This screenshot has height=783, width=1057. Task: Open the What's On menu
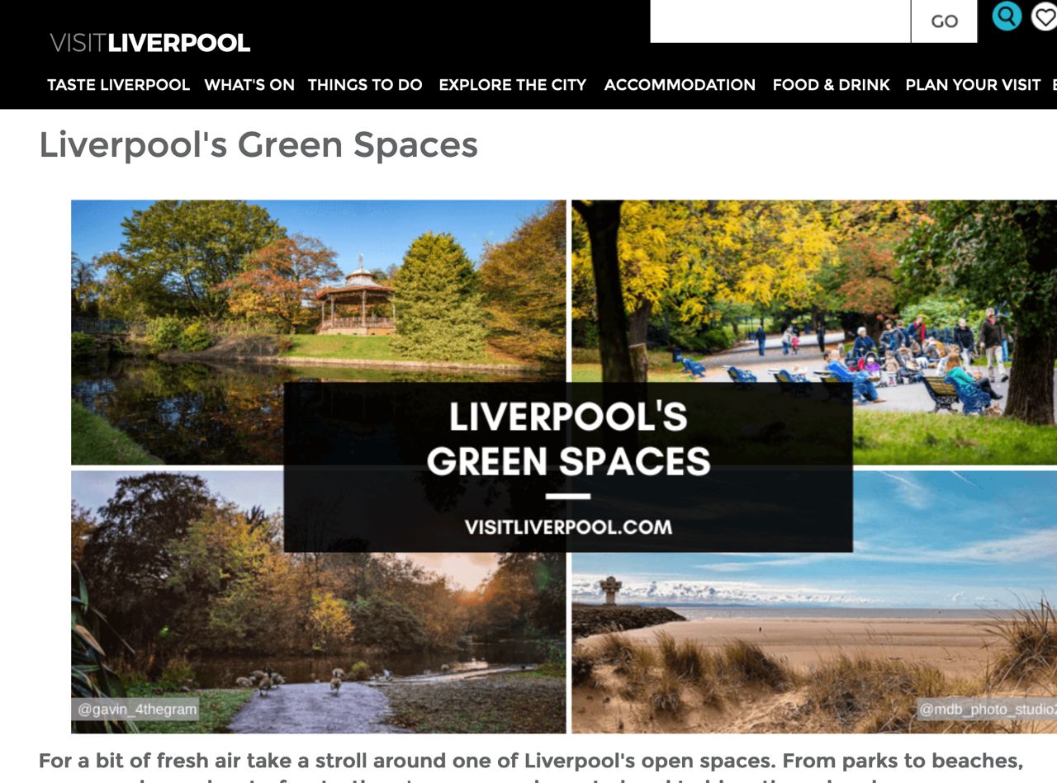[x=249, y=84]
